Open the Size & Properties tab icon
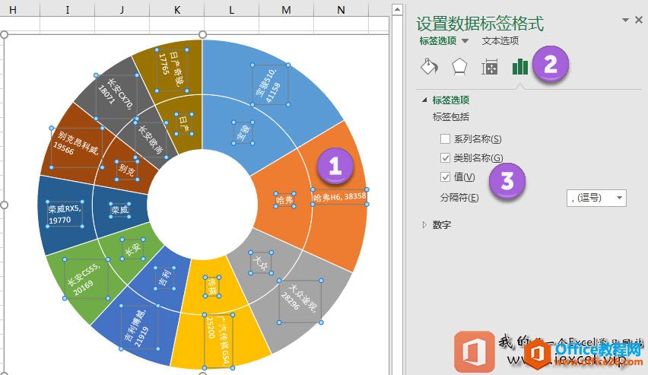648x375 pixels. click(489, 67)
